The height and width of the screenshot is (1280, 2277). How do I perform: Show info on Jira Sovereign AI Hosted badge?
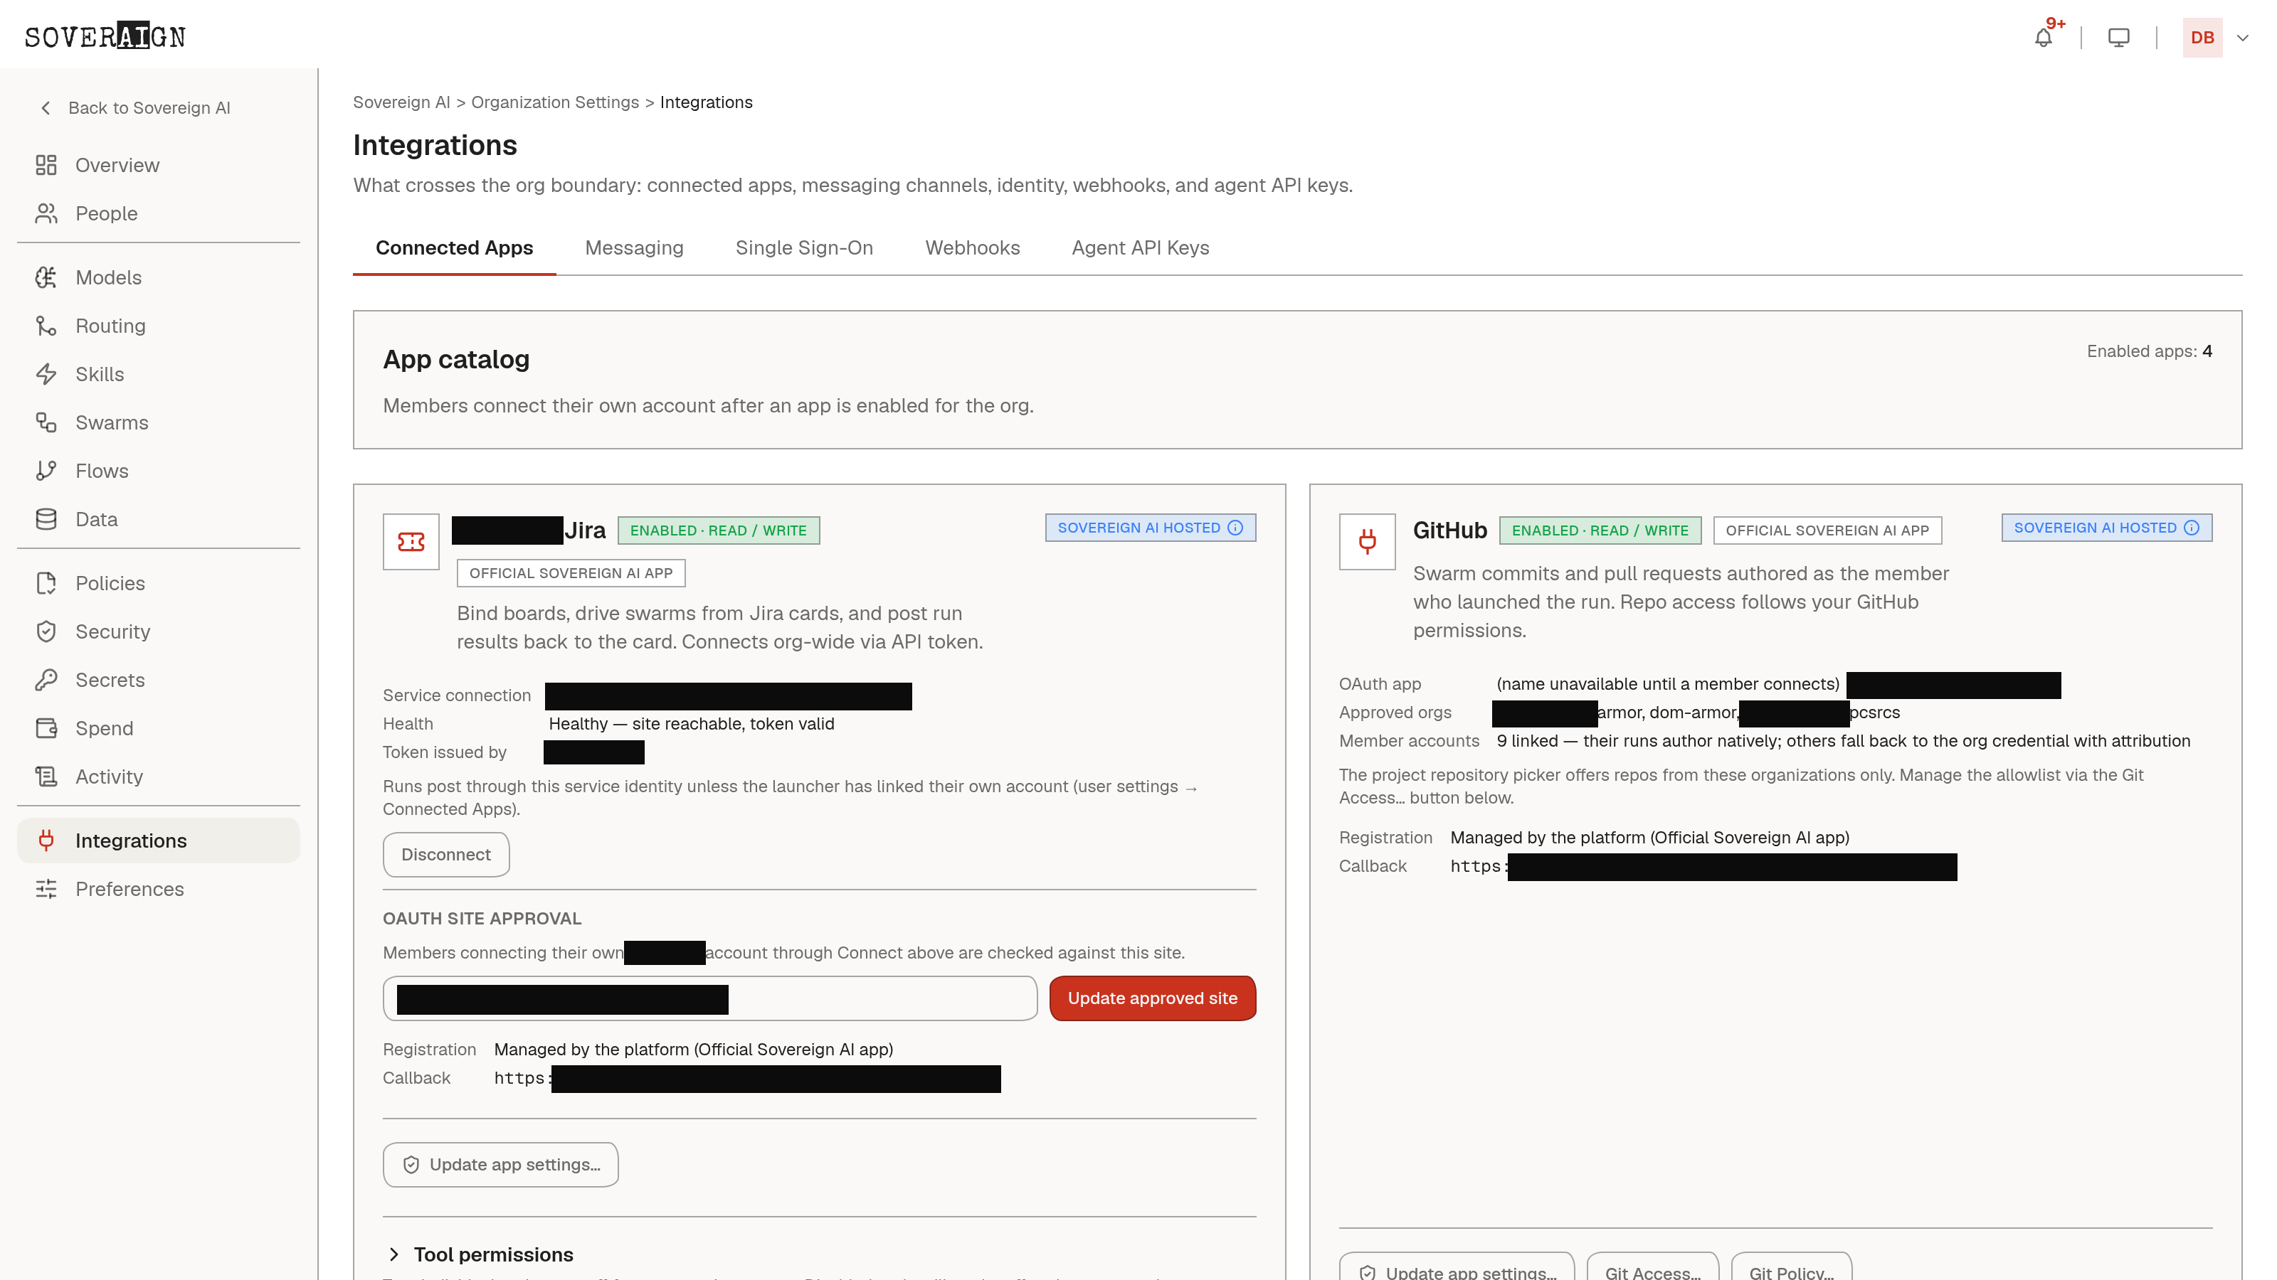coord(1235,528)
